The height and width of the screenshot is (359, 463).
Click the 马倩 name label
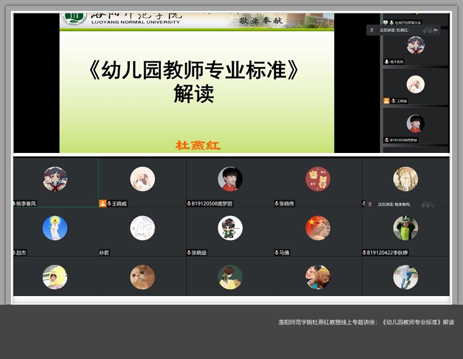[x=286, y=253]
